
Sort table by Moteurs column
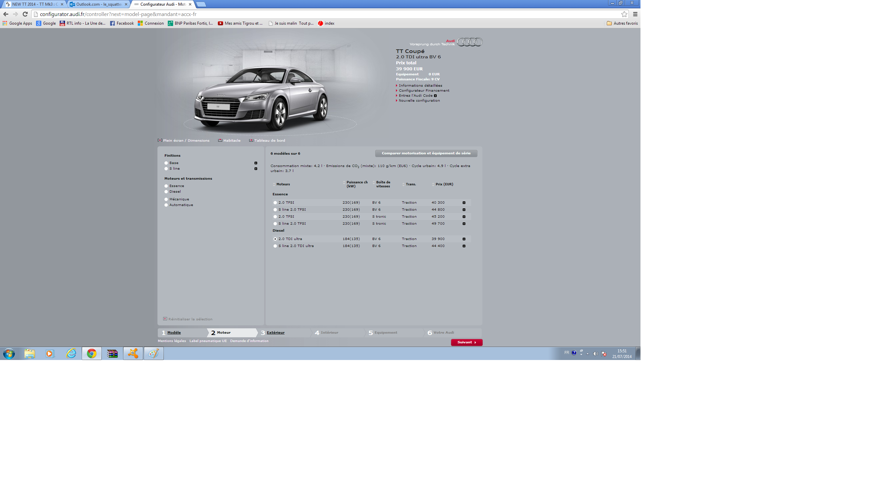point(283,184)
